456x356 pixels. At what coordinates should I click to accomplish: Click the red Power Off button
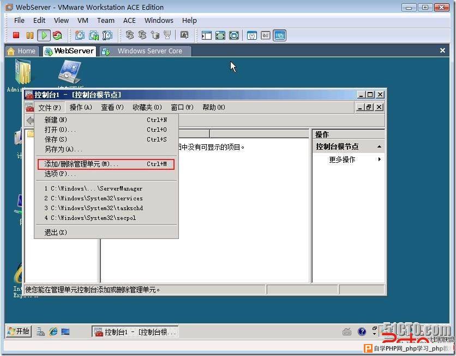coord(16,35)
